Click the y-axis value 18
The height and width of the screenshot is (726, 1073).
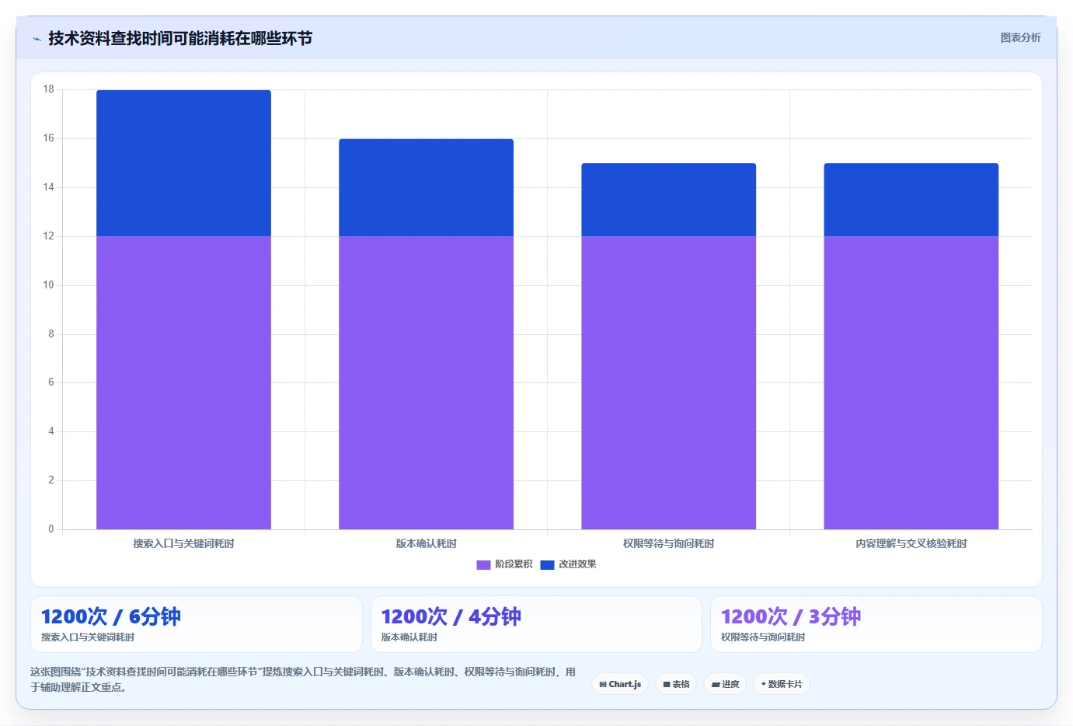click(x=49, y=89)
